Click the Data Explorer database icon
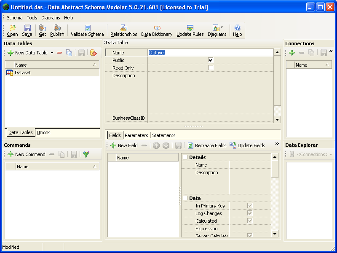 coord(292,154)
